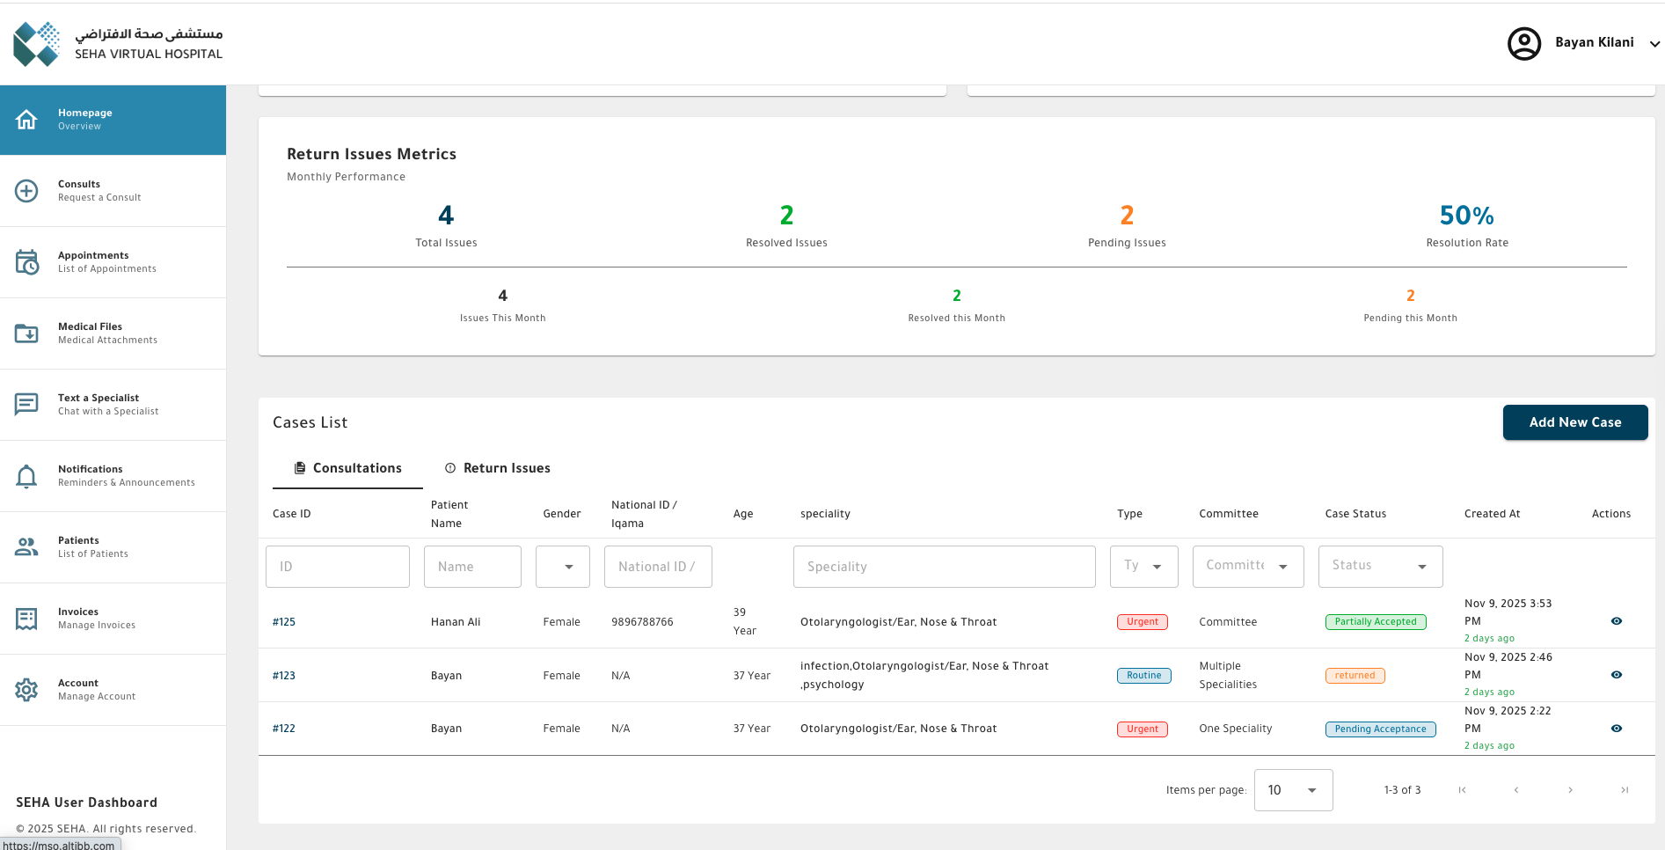Select the Consultations tab

pyautogui.click(x=348, y=468)
